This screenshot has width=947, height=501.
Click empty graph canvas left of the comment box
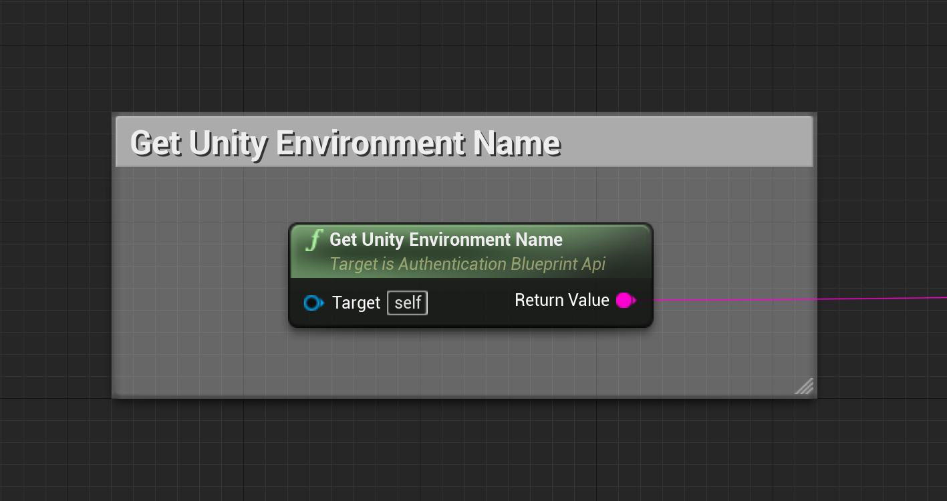[x=53, y=267]
